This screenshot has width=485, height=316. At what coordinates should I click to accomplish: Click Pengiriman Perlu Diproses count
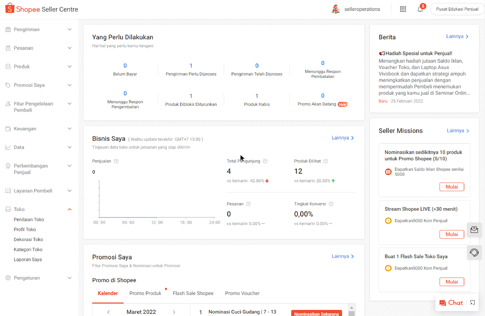click(x=191, y=66)
